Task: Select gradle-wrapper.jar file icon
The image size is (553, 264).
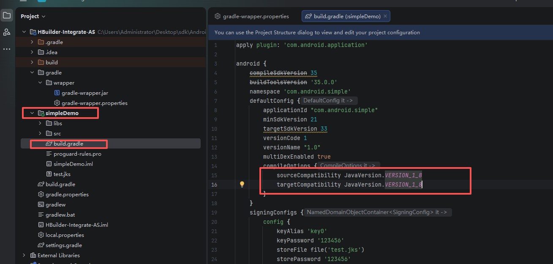Action: tap(57, 93)
